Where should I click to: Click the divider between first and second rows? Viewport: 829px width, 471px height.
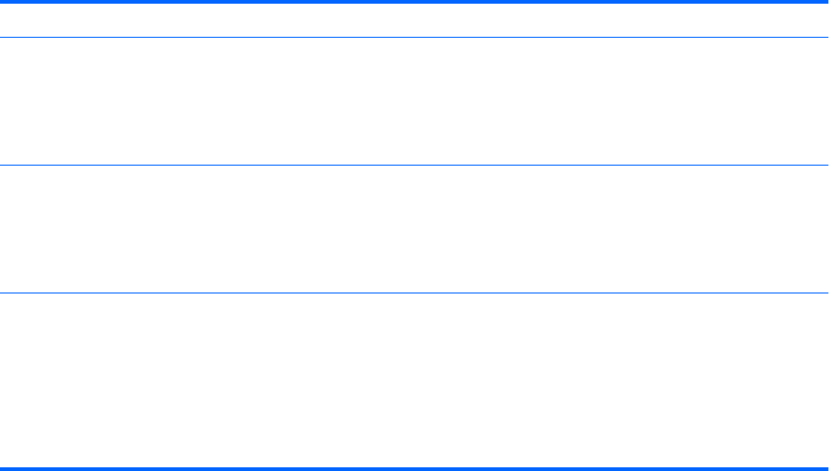pyautogui.click(x=414, y=165)
